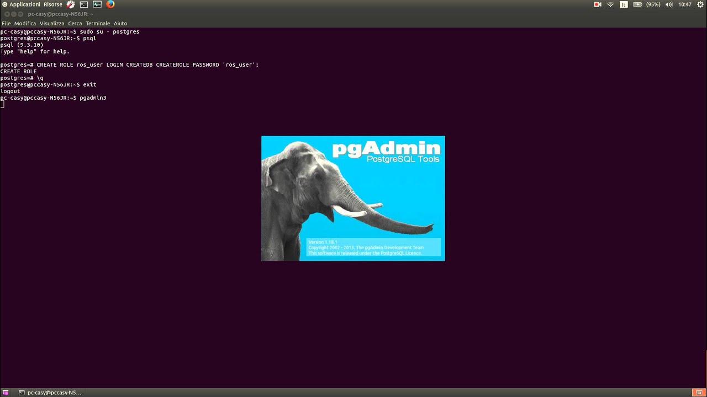This screenshot has width=707, height=397.
Task: Open the sound volume indicator
Action: click(x=669, y=4)
